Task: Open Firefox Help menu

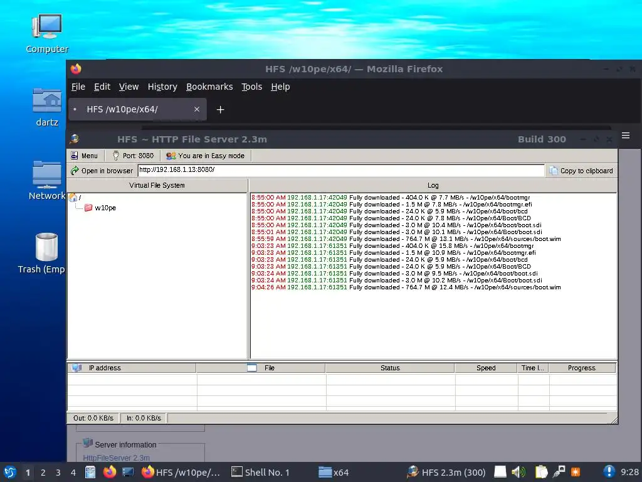Action: click(280, 87)
